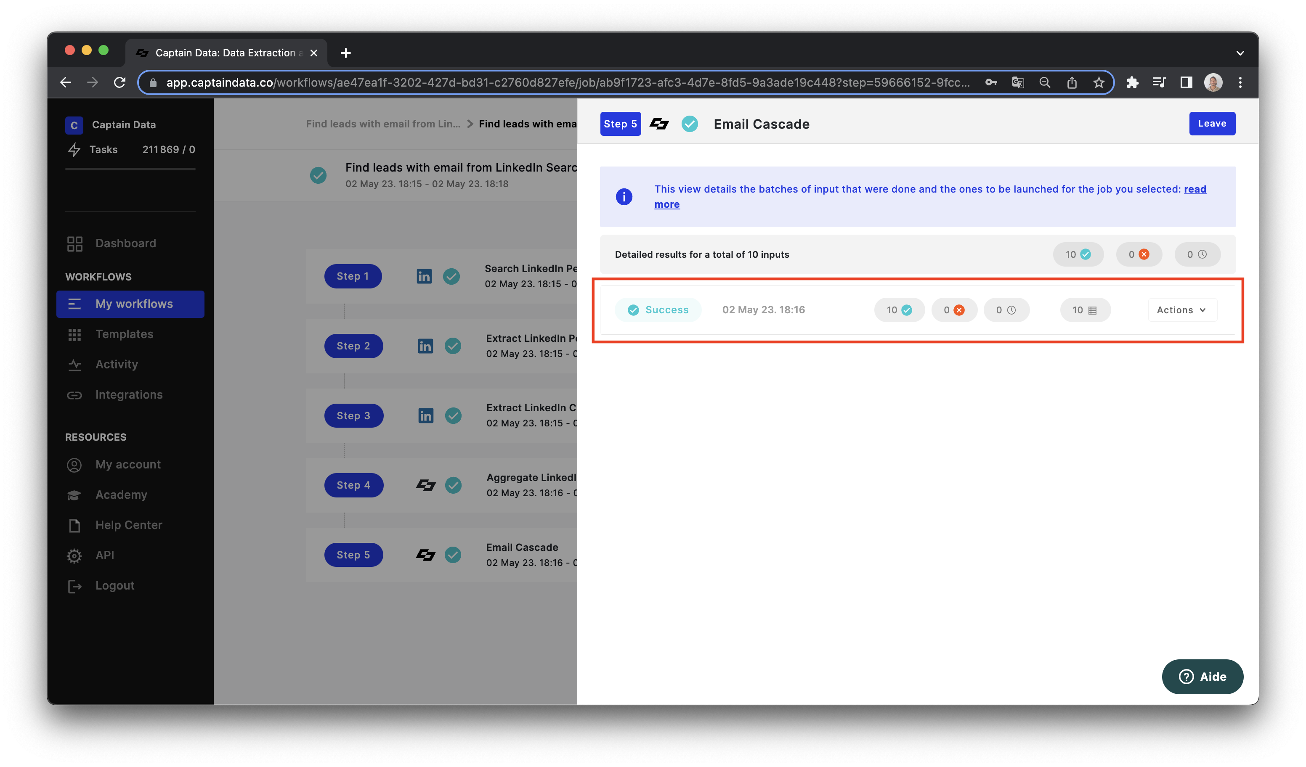This screenshot has height=767, width=1306.
Task: Click the LinkedIn icon on Step 3
Action: coord(425,415)
